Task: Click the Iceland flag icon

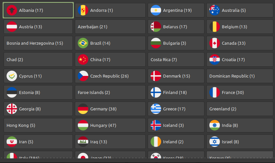Action: tap(156, 126)
